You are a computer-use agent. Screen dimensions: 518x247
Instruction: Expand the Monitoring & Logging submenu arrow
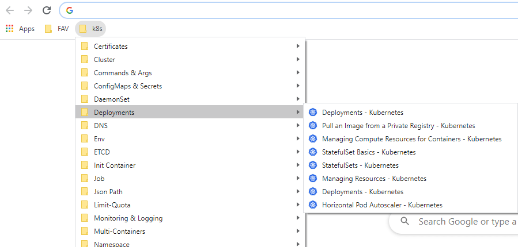click(298, 218)
